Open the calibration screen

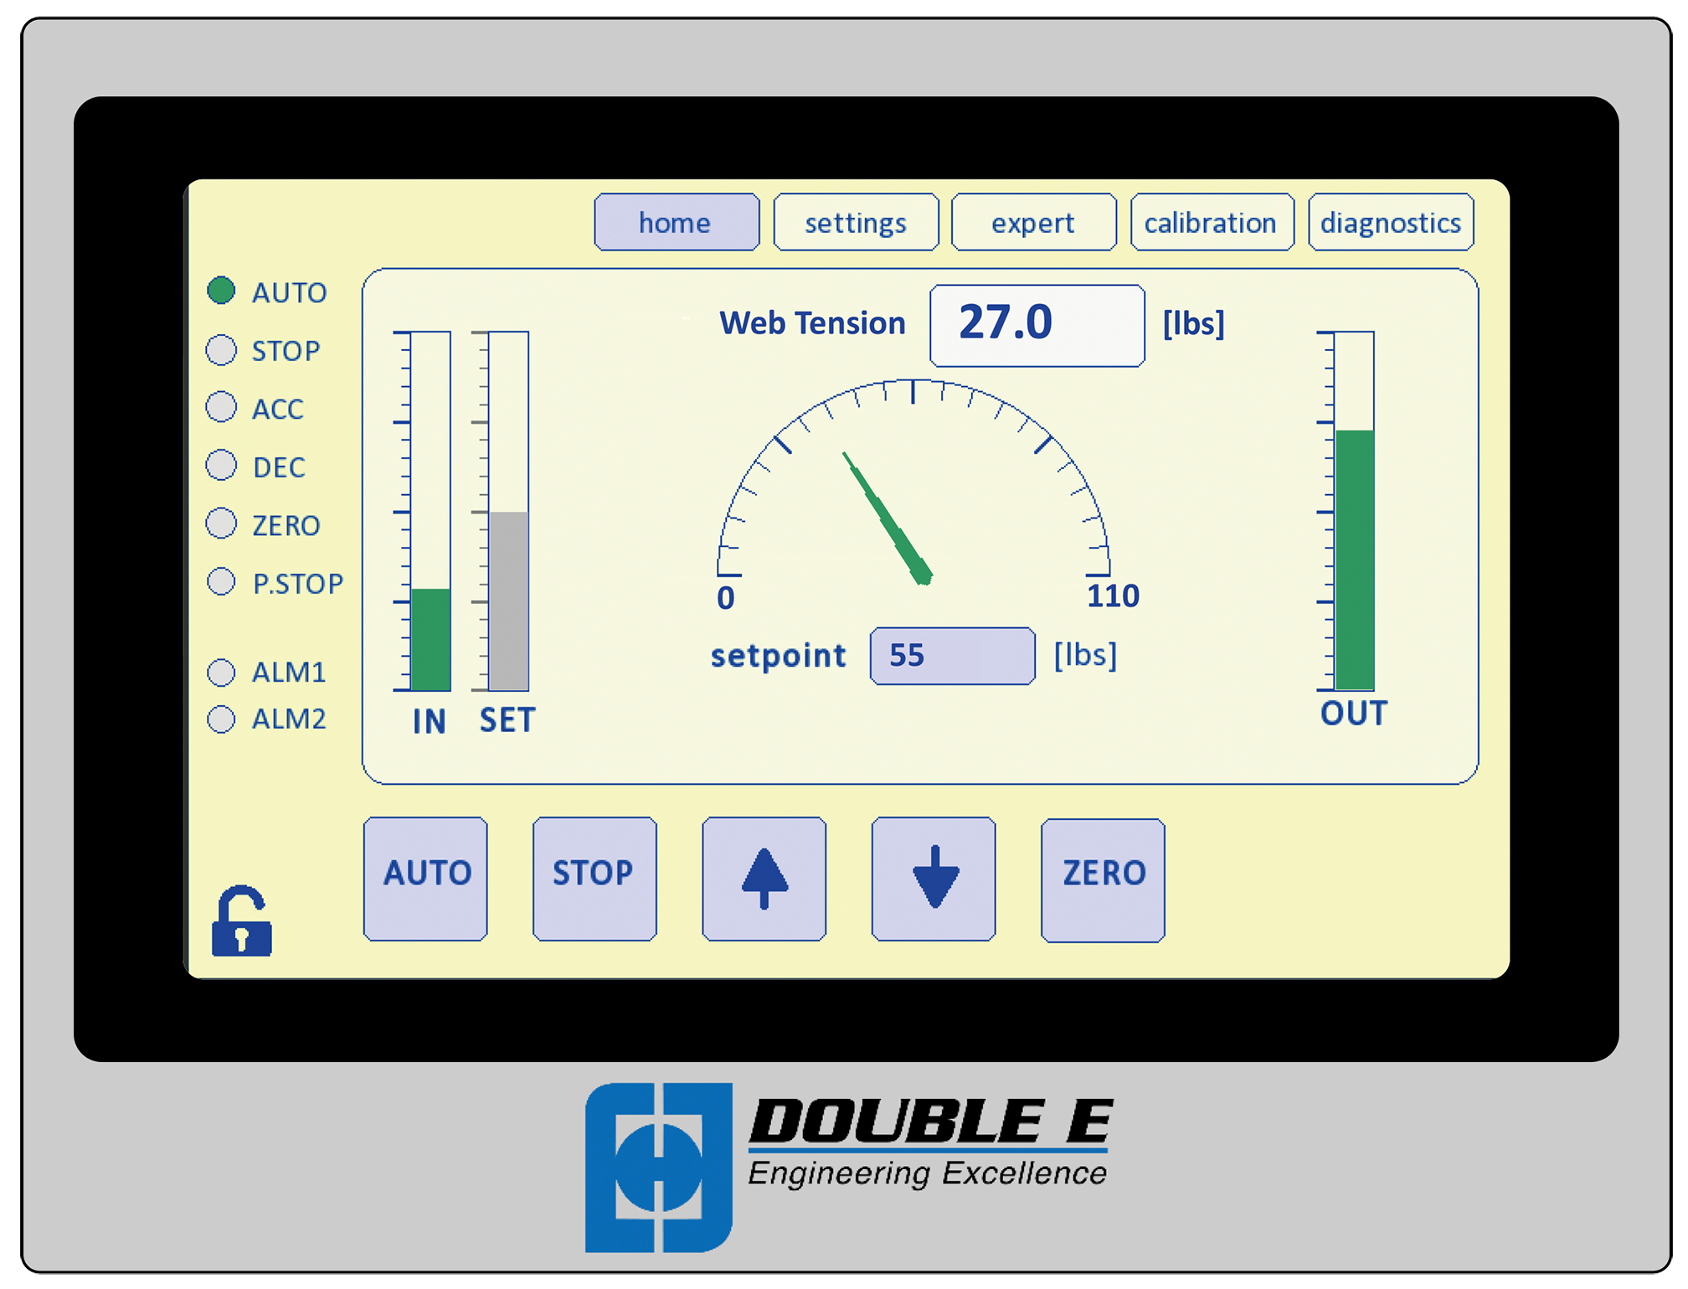click(1212, 222)
